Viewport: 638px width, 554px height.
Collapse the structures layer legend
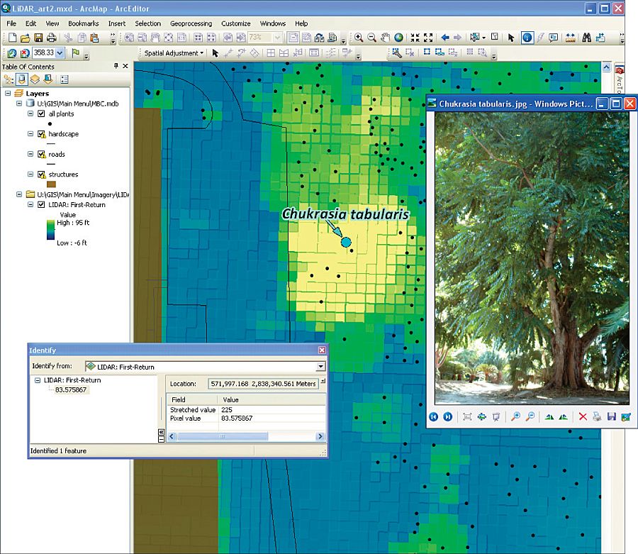30,174
